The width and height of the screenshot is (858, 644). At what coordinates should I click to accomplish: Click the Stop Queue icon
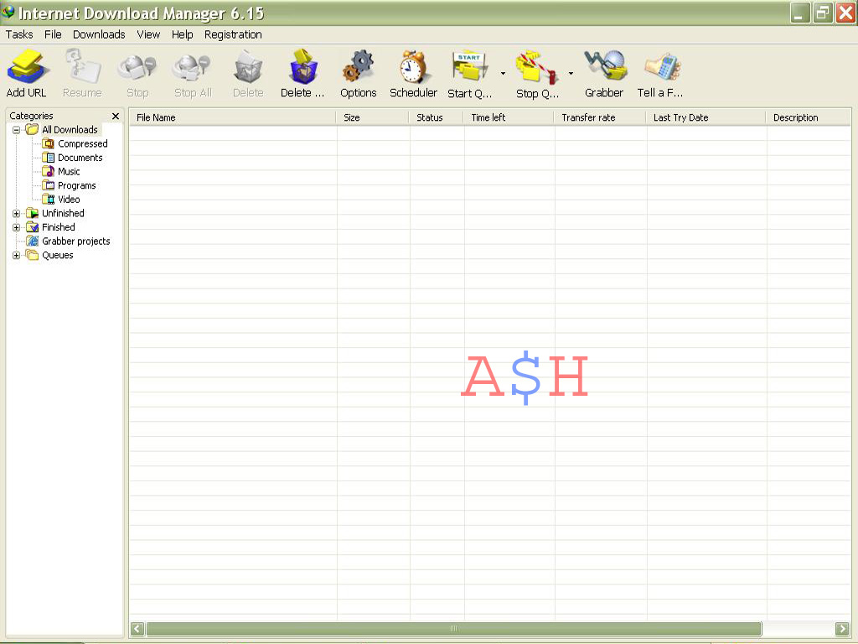[537, 67]
